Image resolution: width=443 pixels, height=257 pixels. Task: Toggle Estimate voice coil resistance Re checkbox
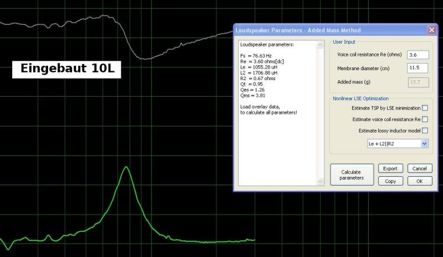[x=425, y=119]
